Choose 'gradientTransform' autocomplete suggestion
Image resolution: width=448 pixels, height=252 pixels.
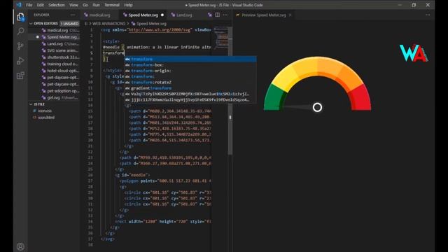[190, 88]
